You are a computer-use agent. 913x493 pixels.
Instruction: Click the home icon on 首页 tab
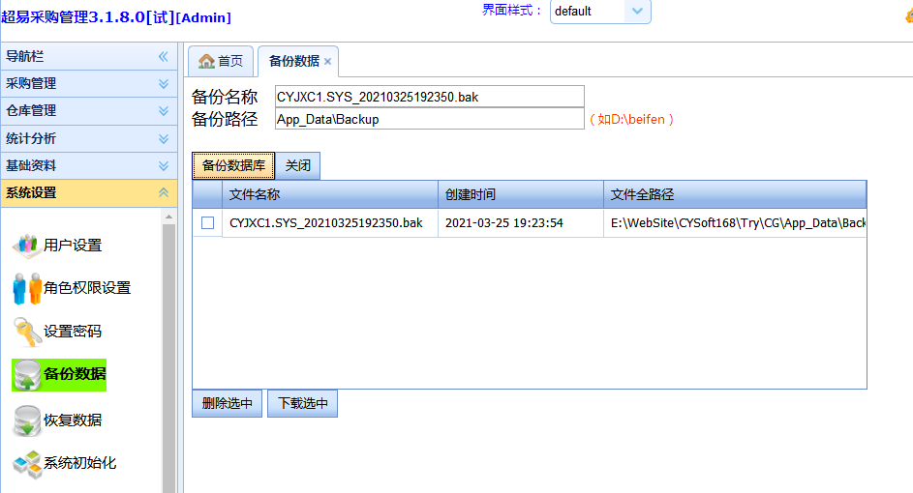click(206, 61)
